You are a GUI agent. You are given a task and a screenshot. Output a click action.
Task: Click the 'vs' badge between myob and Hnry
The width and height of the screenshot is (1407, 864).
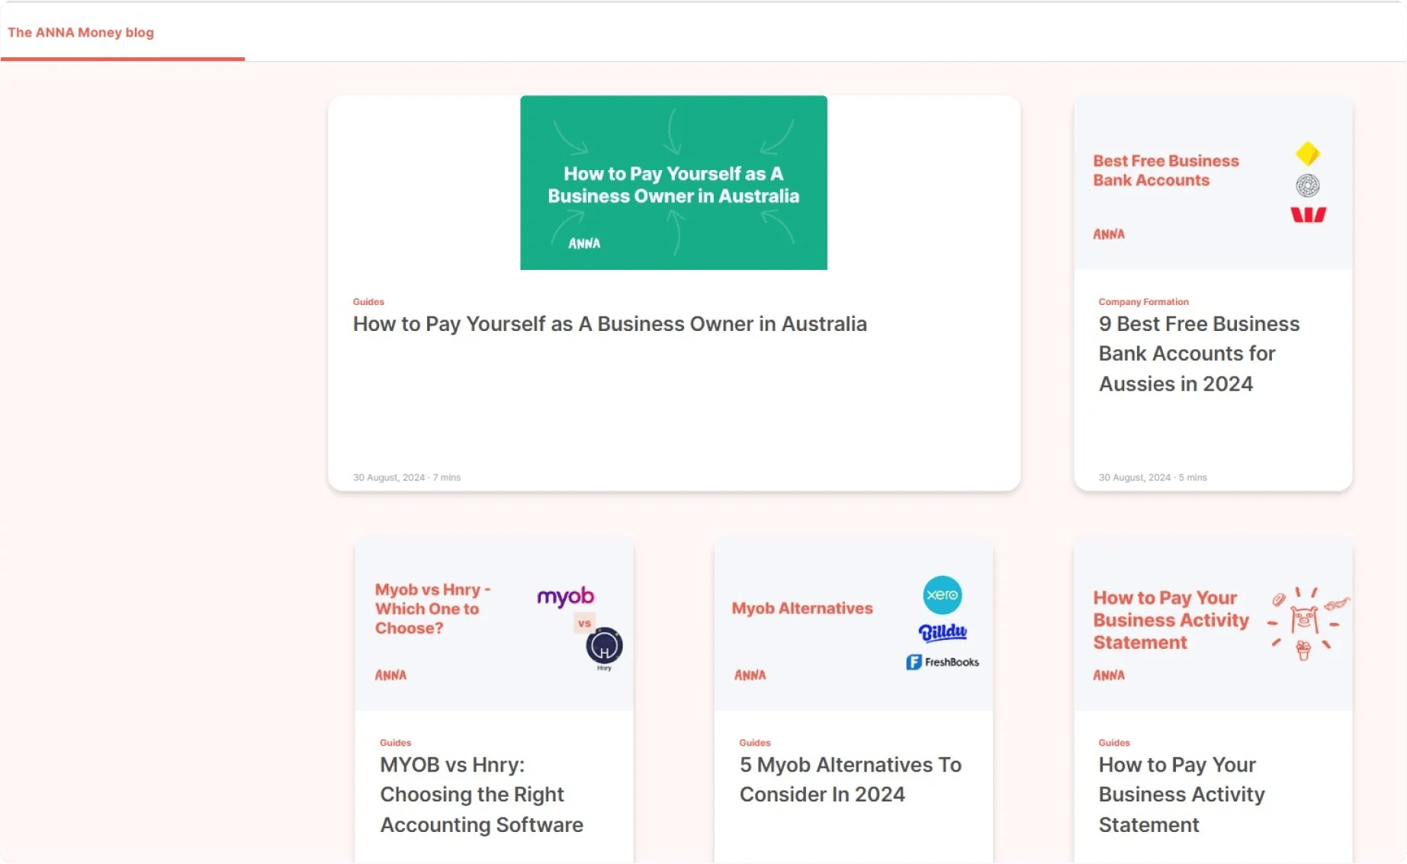click(584, 623)
